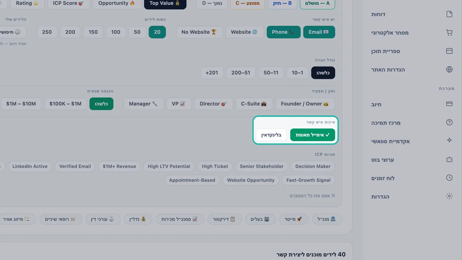This screenshot has height=260, width=462.
Task: Add the Website Opportunity ICP tag
Action: click(x=251, y=180)
